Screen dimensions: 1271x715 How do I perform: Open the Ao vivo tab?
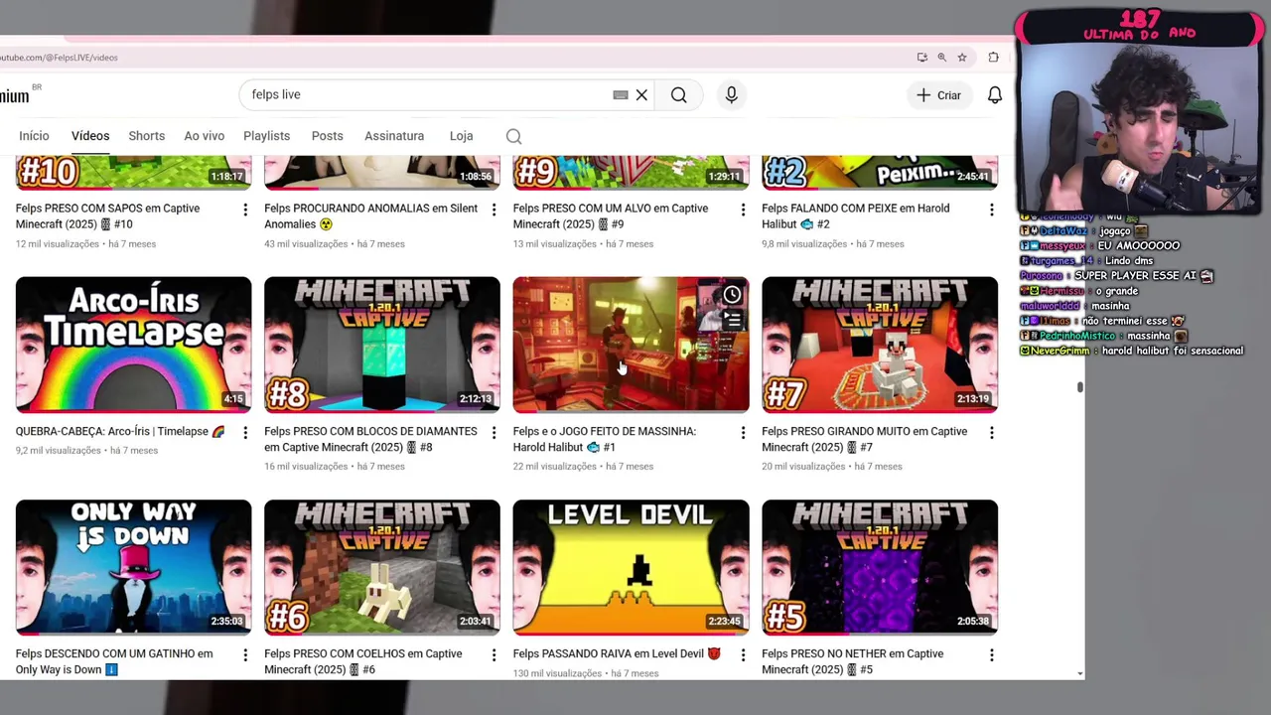(205, 136)
